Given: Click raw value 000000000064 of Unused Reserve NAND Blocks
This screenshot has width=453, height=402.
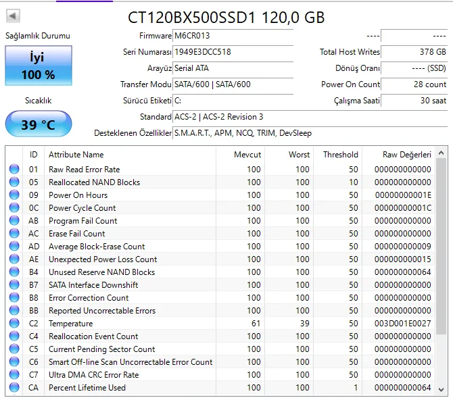Looking at the screenshot, I should point(403,272).
